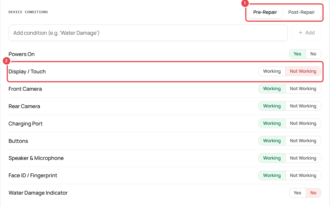The height and width of the screenshot is (206, 330).
Task: Set Powers On to Yes
Action: (297, 54)
